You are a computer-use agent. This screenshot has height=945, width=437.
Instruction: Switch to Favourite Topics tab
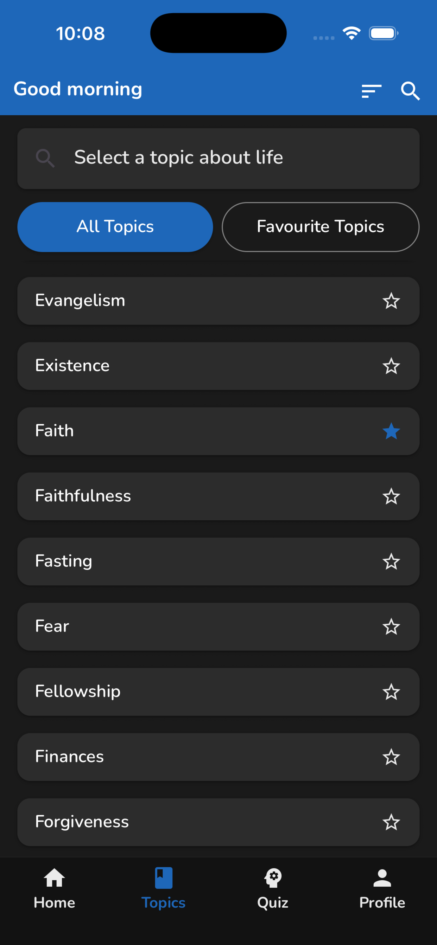(320, 227)
